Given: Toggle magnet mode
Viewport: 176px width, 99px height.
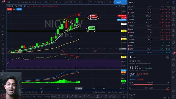Looking at the screenshot, I should (x=3, y=49).
